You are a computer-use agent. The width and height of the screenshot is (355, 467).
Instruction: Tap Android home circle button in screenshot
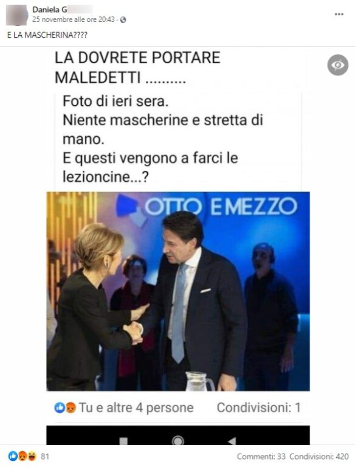[177, 440]
